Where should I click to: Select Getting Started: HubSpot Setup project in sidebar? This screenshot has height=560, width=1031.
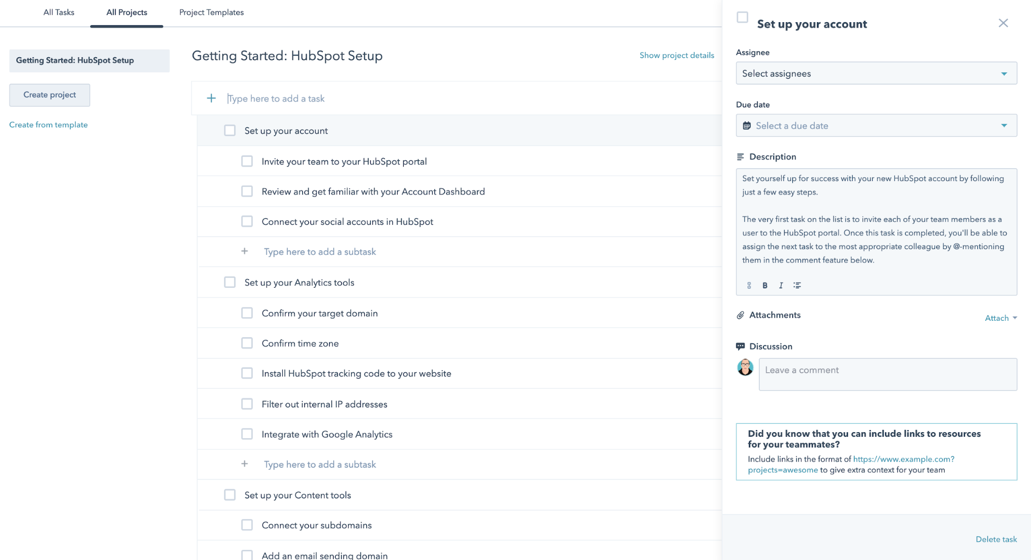pyautogui.click(x=89, y=60)
